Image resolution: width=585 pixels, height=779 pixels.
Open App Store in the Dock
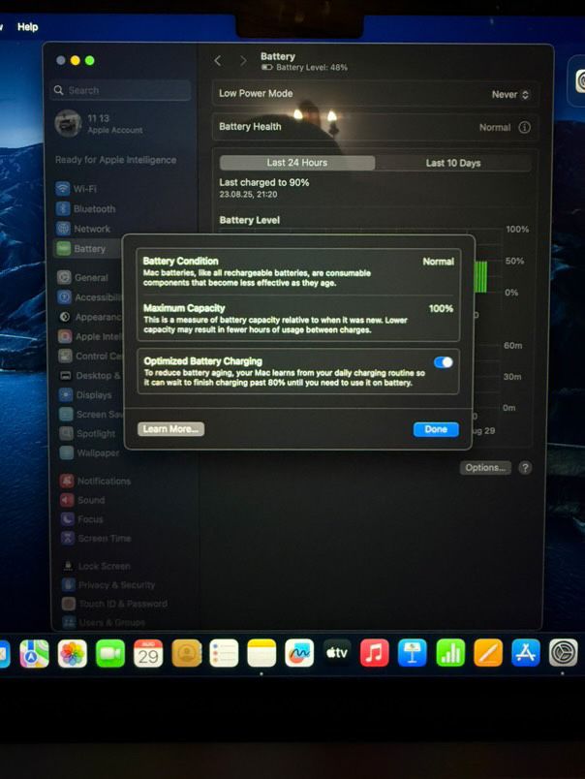525,653
